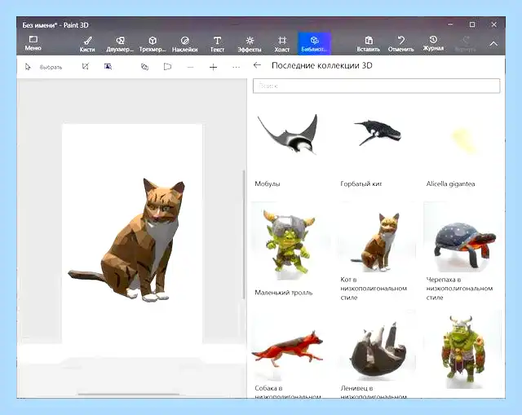Minimize the Paint 3D window
This screenshot has width=522, height=415.
point(450,24)
